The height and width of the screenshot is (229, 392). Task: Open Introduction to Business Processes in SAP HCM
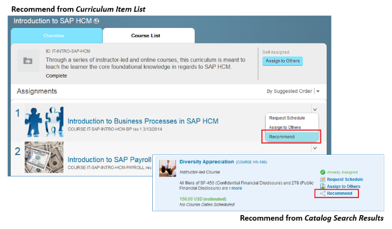[x=143, y=121]
